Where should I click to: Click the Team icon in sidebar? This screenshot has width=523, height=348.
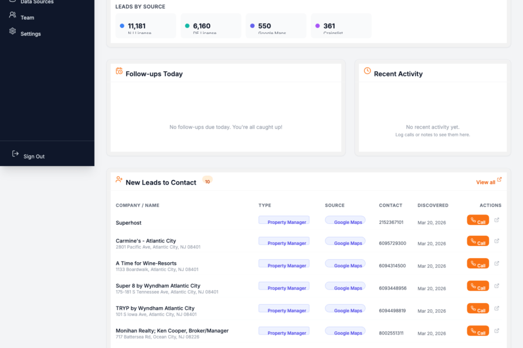point(12,16)
